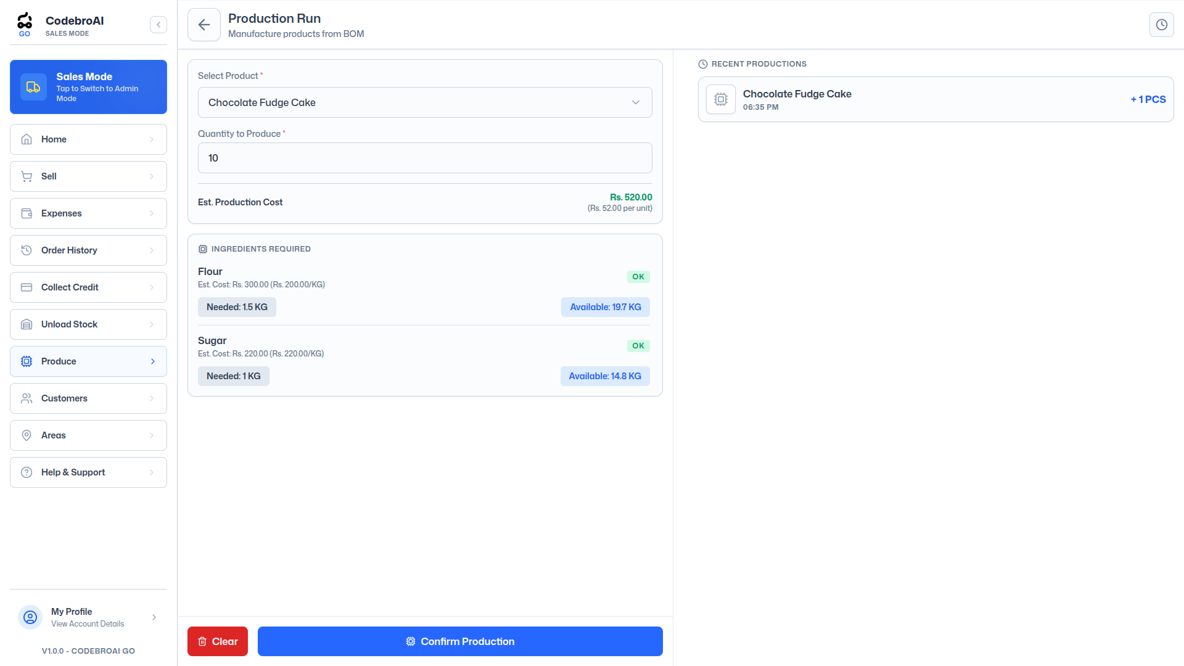Open View Account Details link

tap(88, 624)
